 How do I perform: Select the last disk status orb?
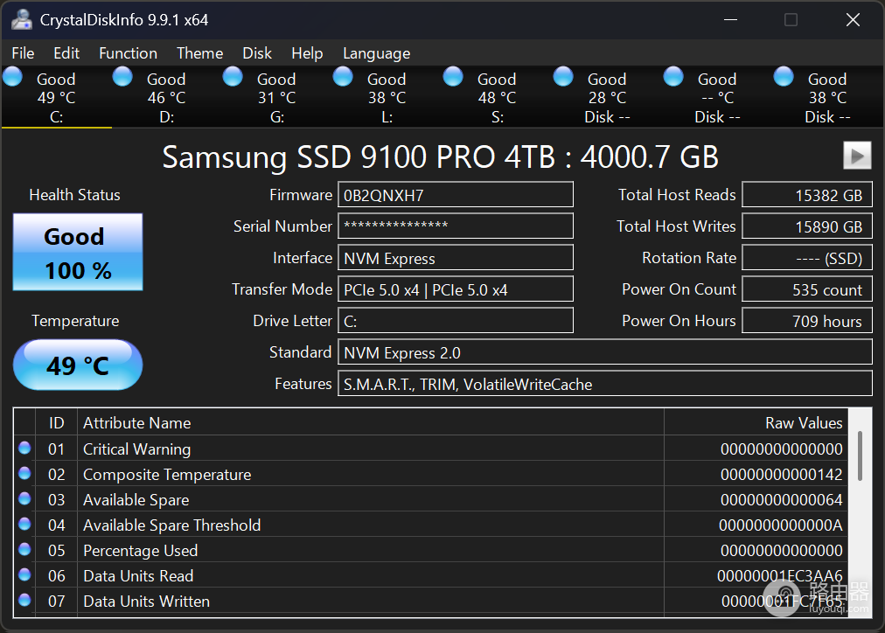point(784,76)
